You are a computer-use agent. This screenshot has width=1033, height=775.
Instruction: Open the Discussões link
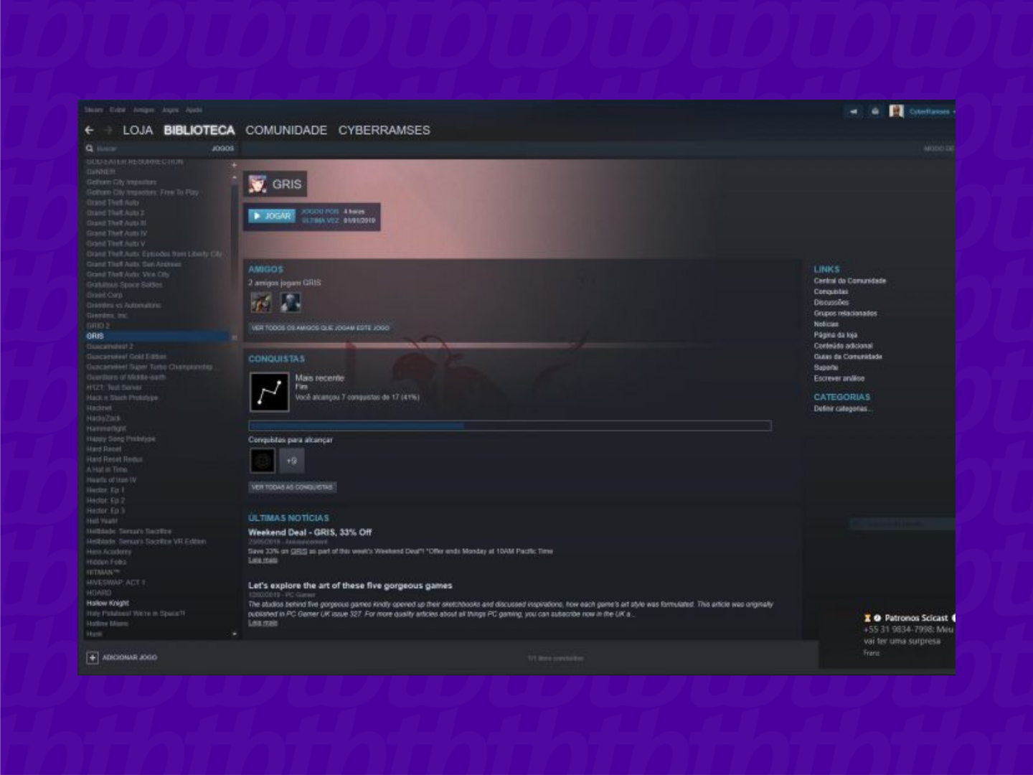click(x=831, y=302)
